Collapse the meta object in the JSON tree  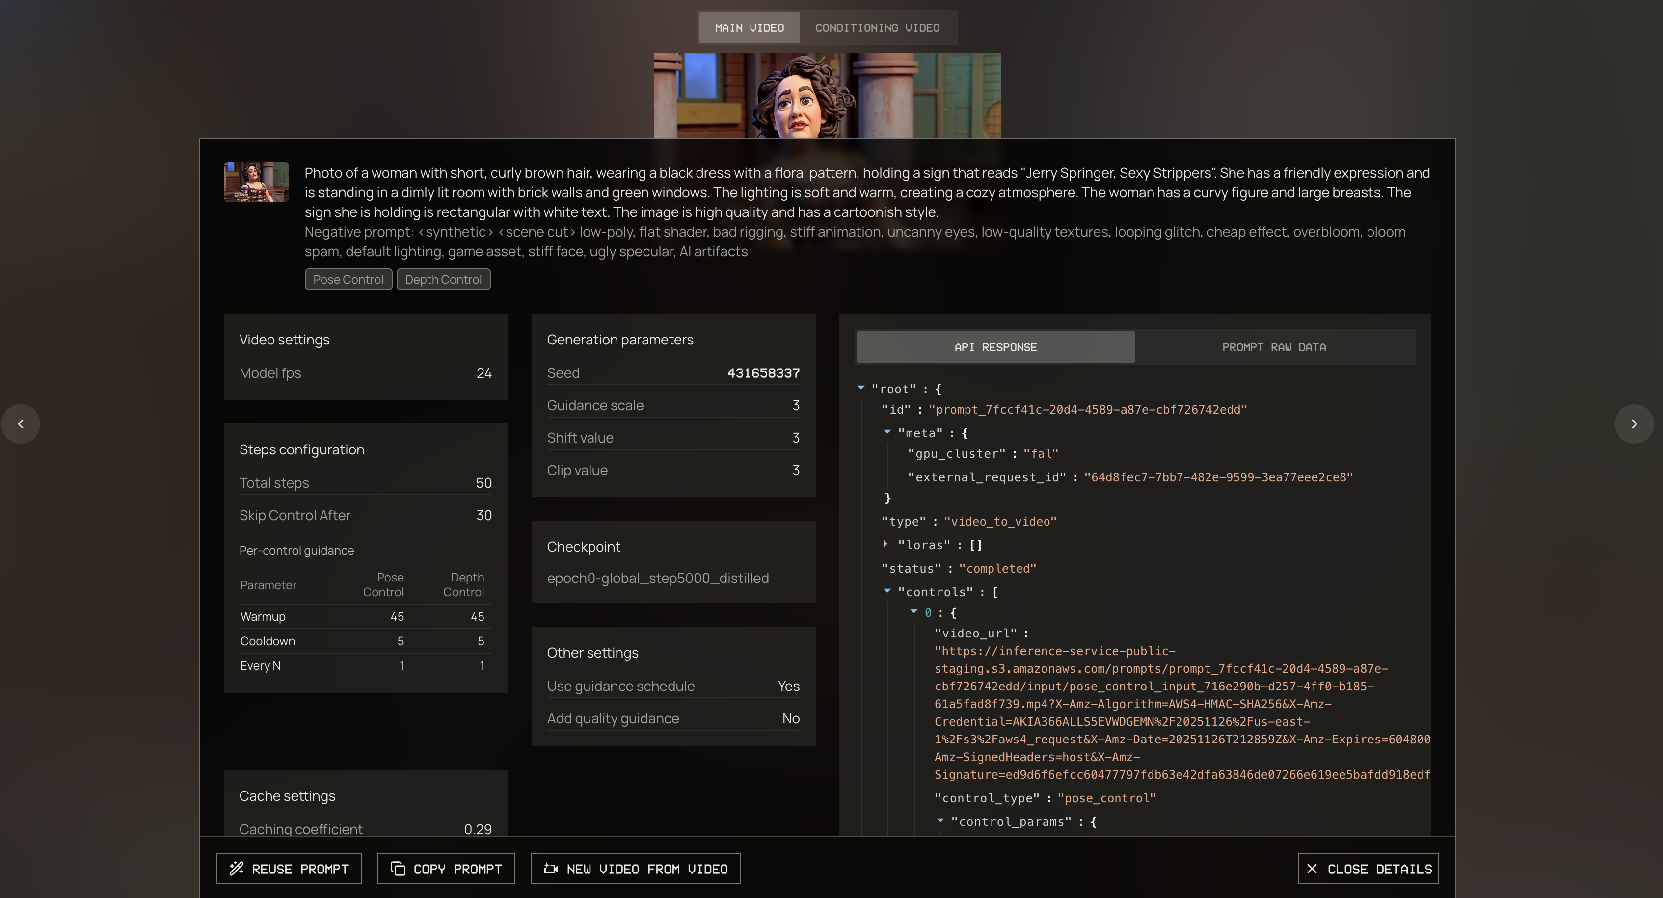click(x=888, y=432)
